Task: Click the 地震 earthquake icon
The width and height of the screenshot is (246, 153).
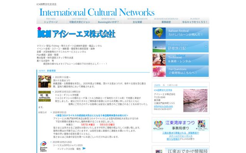Action: (x=45, y=96)
